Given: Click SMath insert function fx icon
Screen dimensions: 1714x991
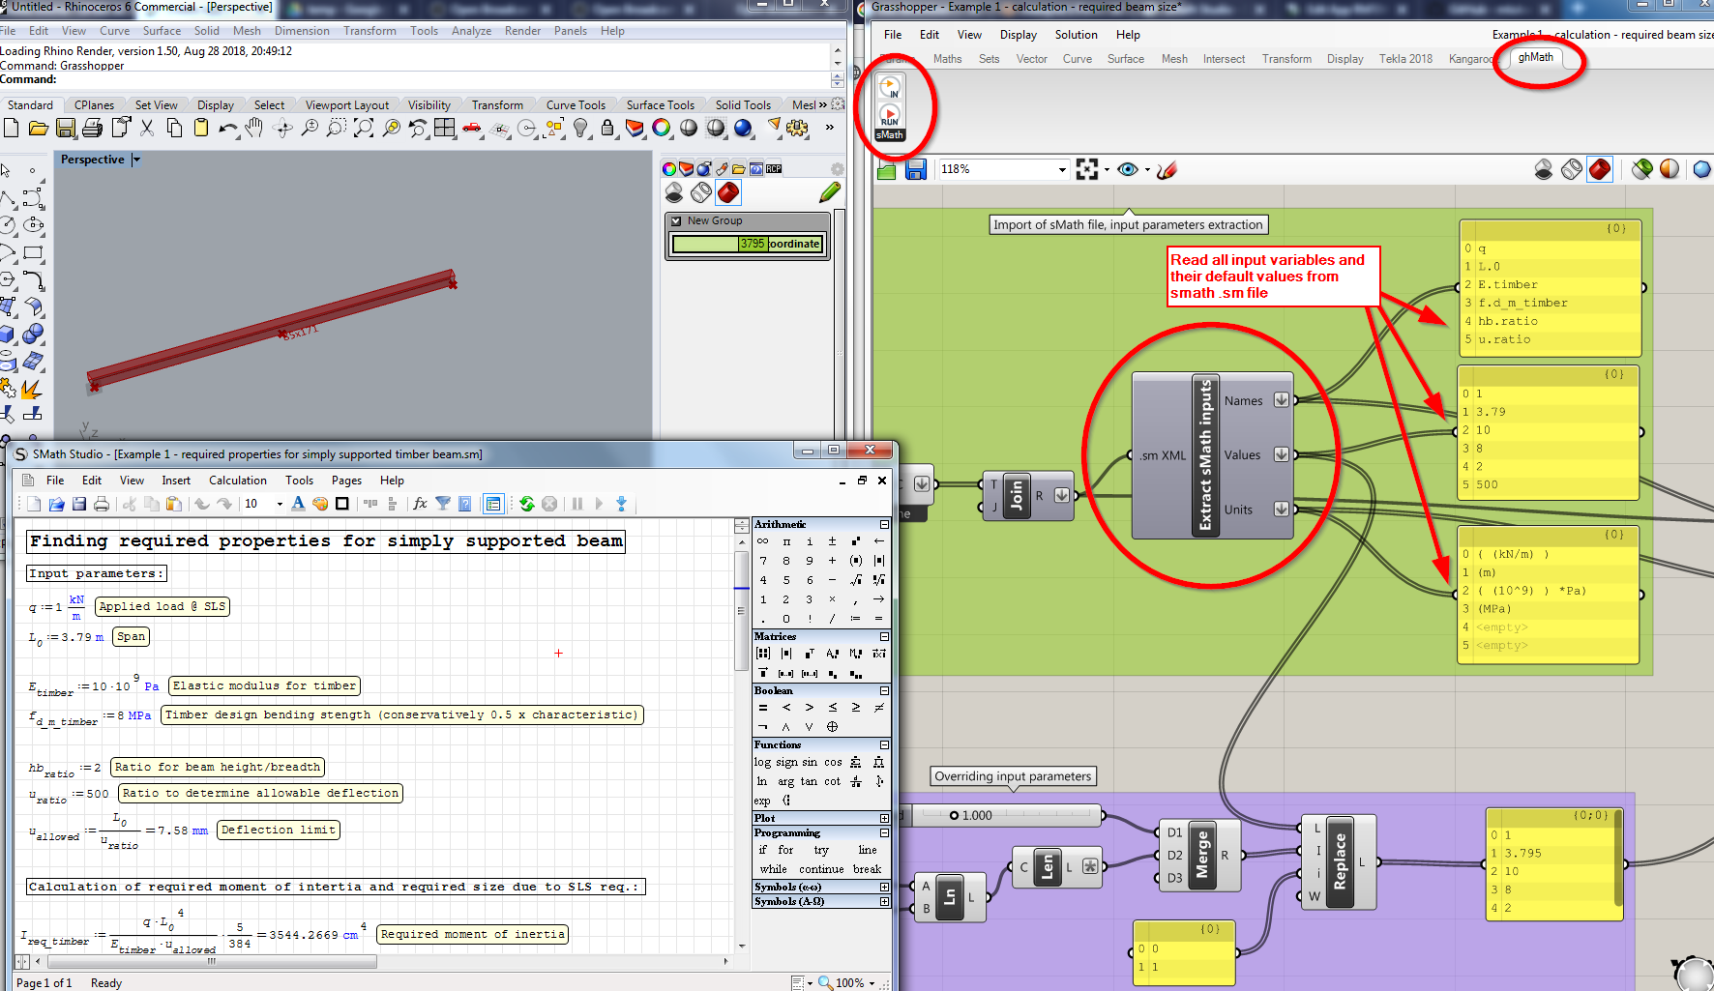Looking at the screenshot, I should pos(420,504).
